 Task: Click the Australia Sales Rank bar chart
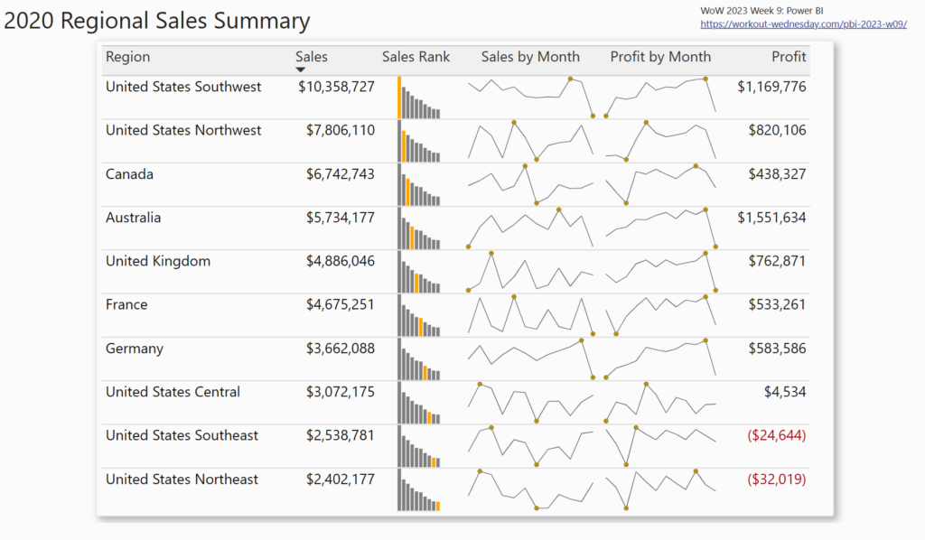(418, 229)
